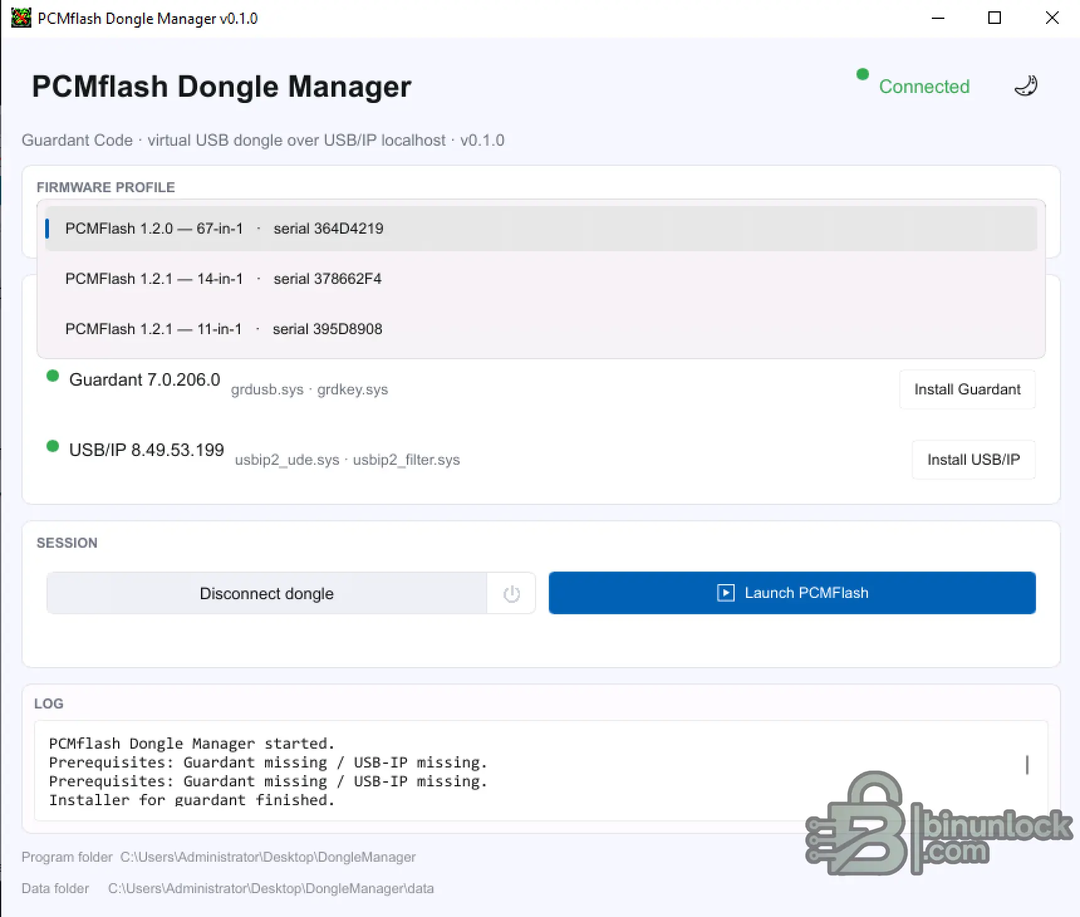Screen dimensions: 1080x917
Task: Click the log panel scrollbar
Action: point(1027,765)
